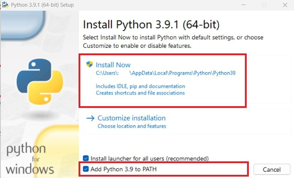
Task: Click the Includes IDLE, pip and documentation line
Action: [140, 86]
